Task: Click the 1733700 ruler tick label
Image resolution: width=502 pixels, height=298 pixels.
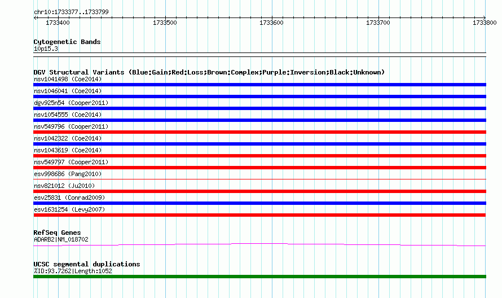Action: coord(378,23)
